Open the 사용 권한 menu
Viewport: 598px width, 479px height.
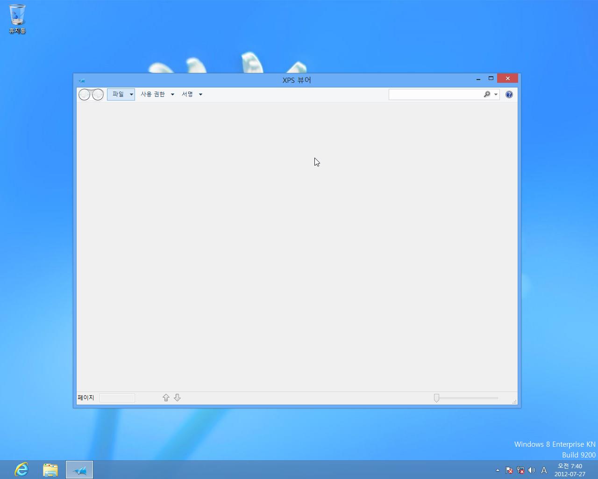click(157, 94)
